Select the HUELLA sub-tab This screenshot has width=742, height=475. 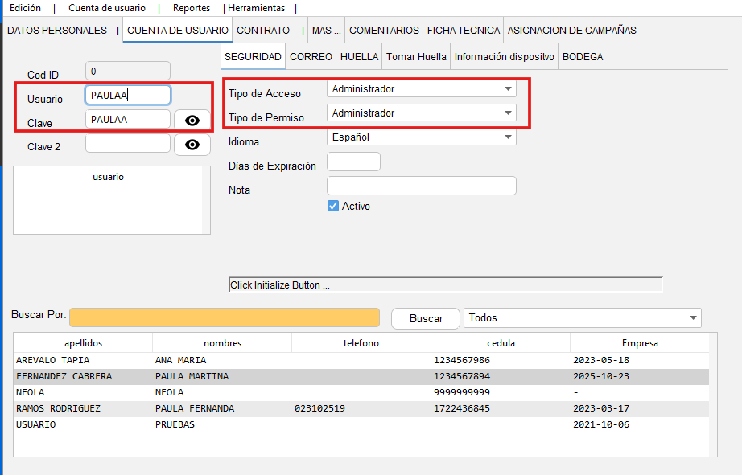click(x=359, y=57)
